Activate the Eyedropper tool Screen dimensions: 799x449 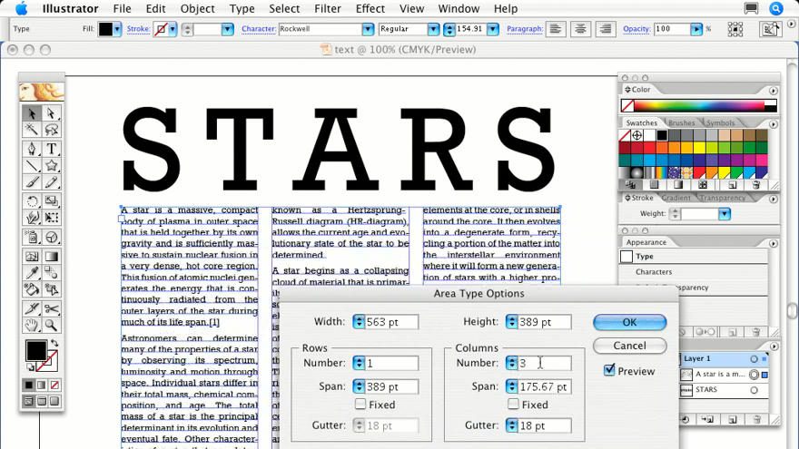[x=32, y=272]
